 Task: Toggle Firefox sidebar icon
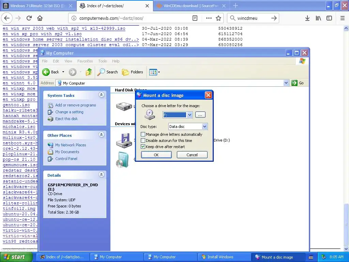tap(329, 18)
